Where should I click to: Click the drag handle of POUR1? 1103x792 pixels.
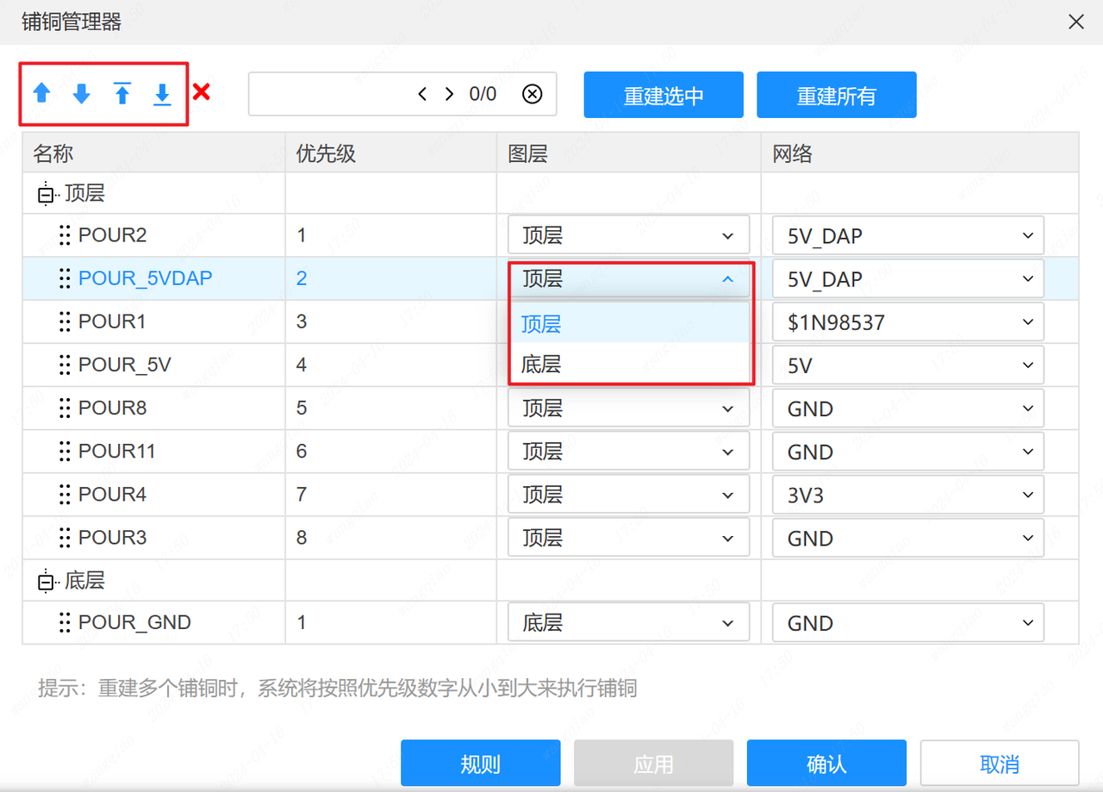65,321
